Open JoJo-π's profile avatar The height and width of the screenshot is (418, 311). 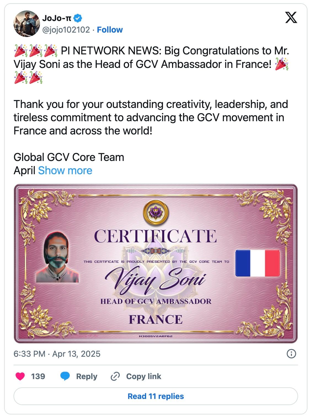(x=27, y=24)
